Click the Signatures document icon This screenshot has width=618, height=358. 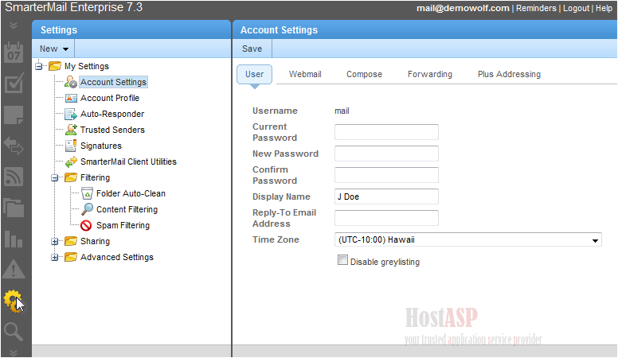click(71, 146)
